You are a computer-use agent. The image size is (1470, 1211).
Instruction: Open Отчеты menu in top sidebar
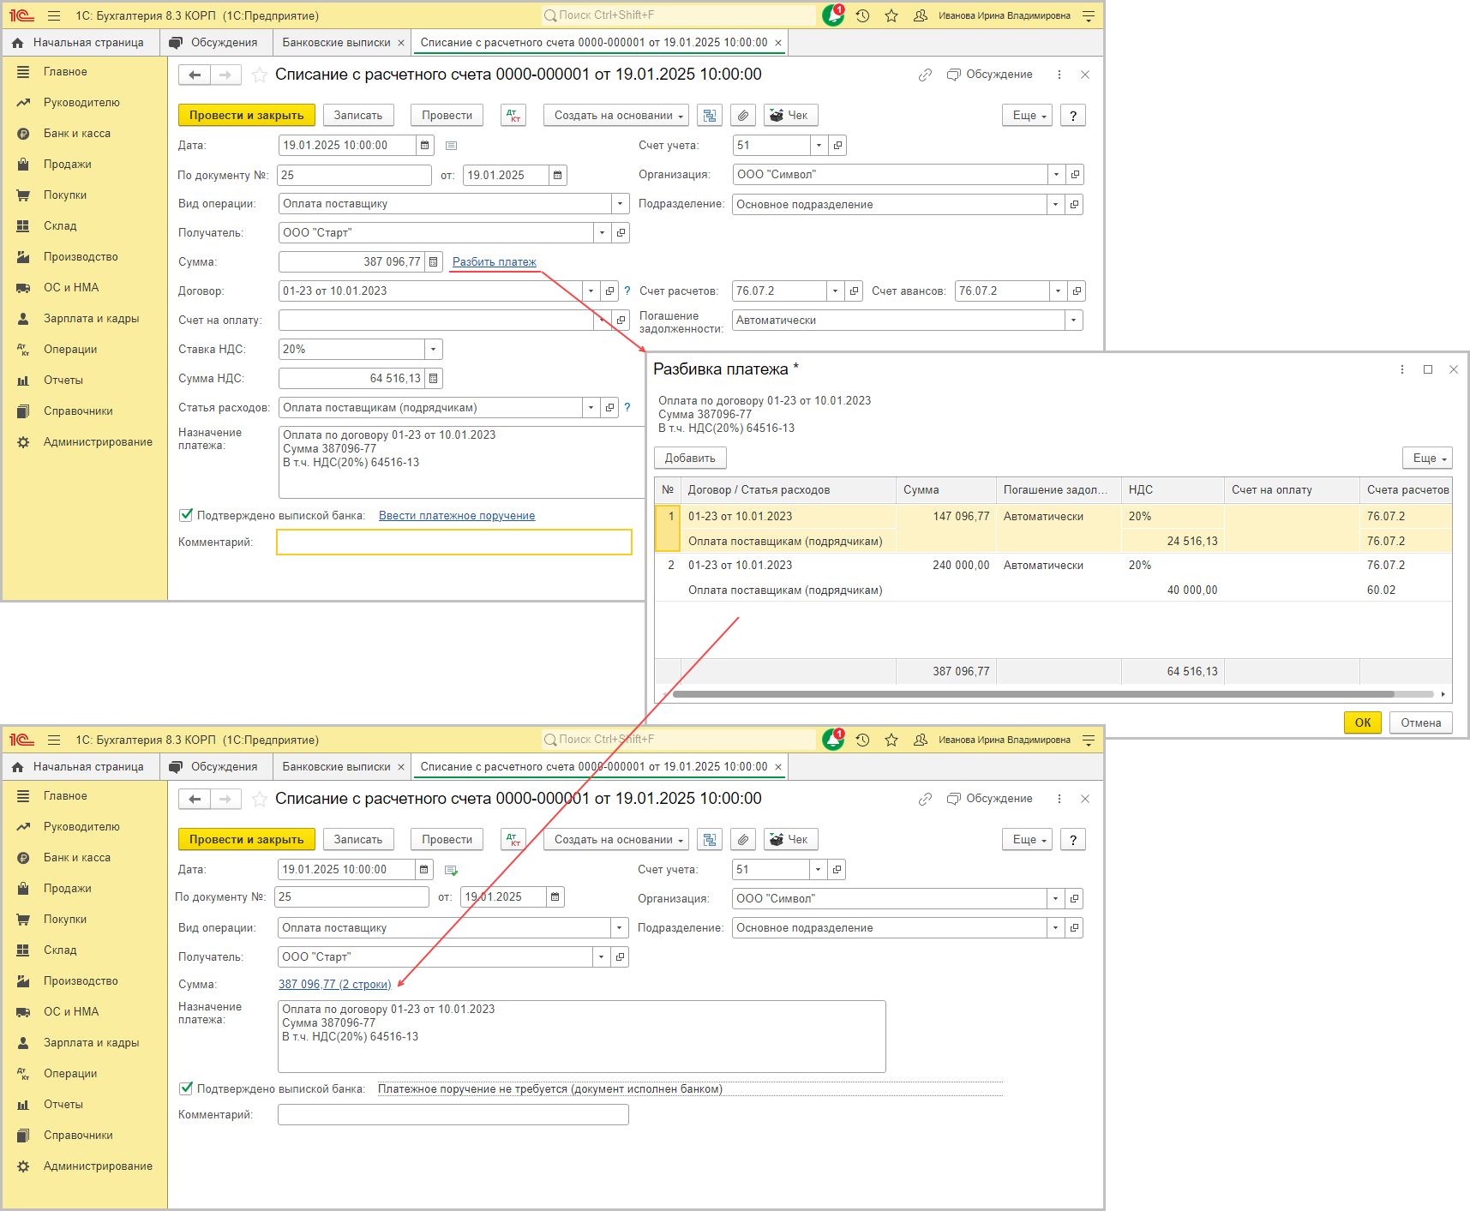[x=63, y=381]
